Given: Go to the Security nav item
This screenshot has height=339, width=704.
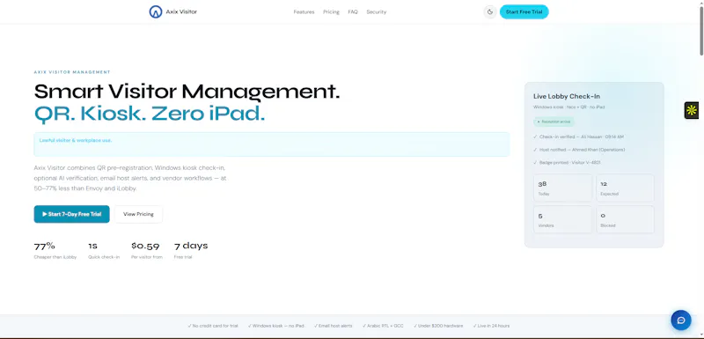Looking at the screenshot, I should pos(377,12).
